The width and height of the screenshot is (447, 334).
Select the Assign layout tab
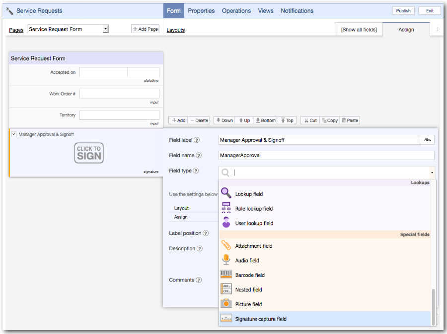coord(406,30)
